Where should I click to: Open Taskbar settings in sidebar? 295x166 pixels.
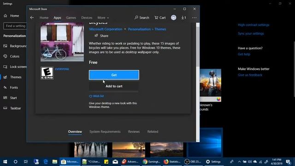coord(12,108)
